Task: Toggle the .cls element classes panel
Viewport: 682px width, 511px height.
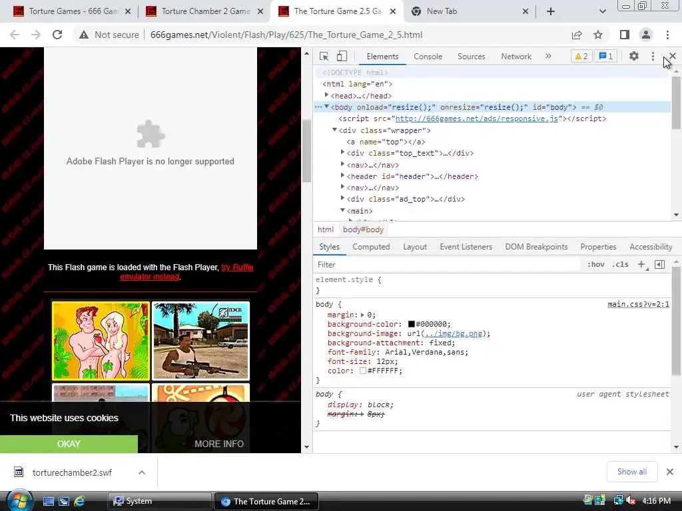Action: coord(620,264)
